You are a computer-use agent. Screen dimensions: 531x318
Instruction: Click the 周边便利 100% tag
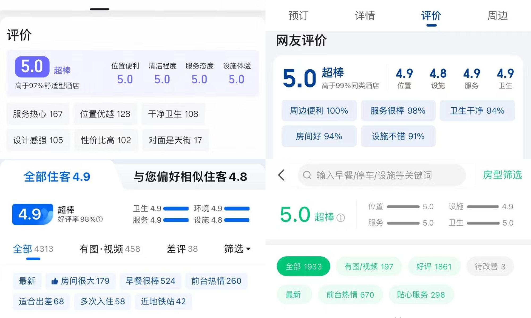(319, 111)
